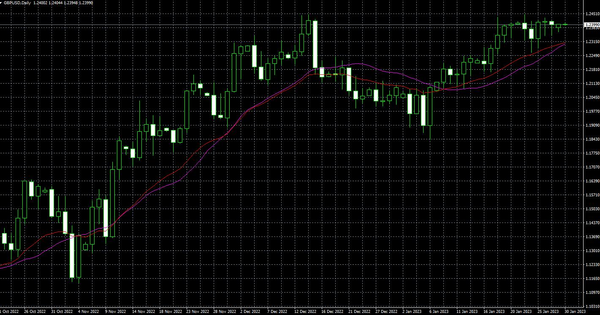Image resolution: width=600 pixels, height=315 pixels.
Task: Click the 1.11650 price scale label
Action: (592, 279)
